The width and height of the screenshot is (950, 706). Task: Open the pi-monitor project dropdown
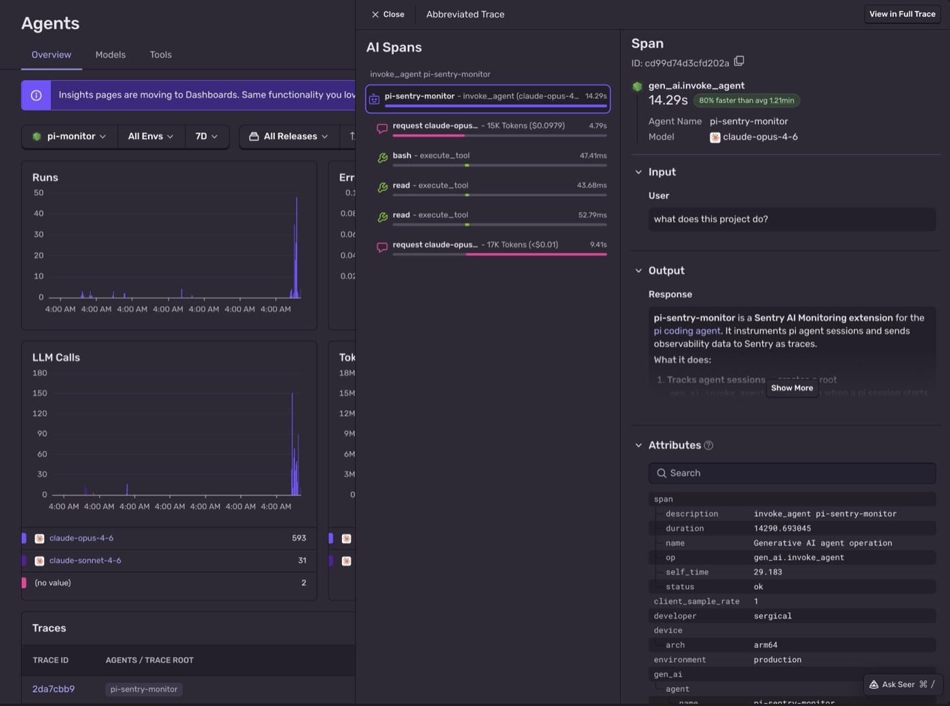pyautogui.click(x=69, y=136)
